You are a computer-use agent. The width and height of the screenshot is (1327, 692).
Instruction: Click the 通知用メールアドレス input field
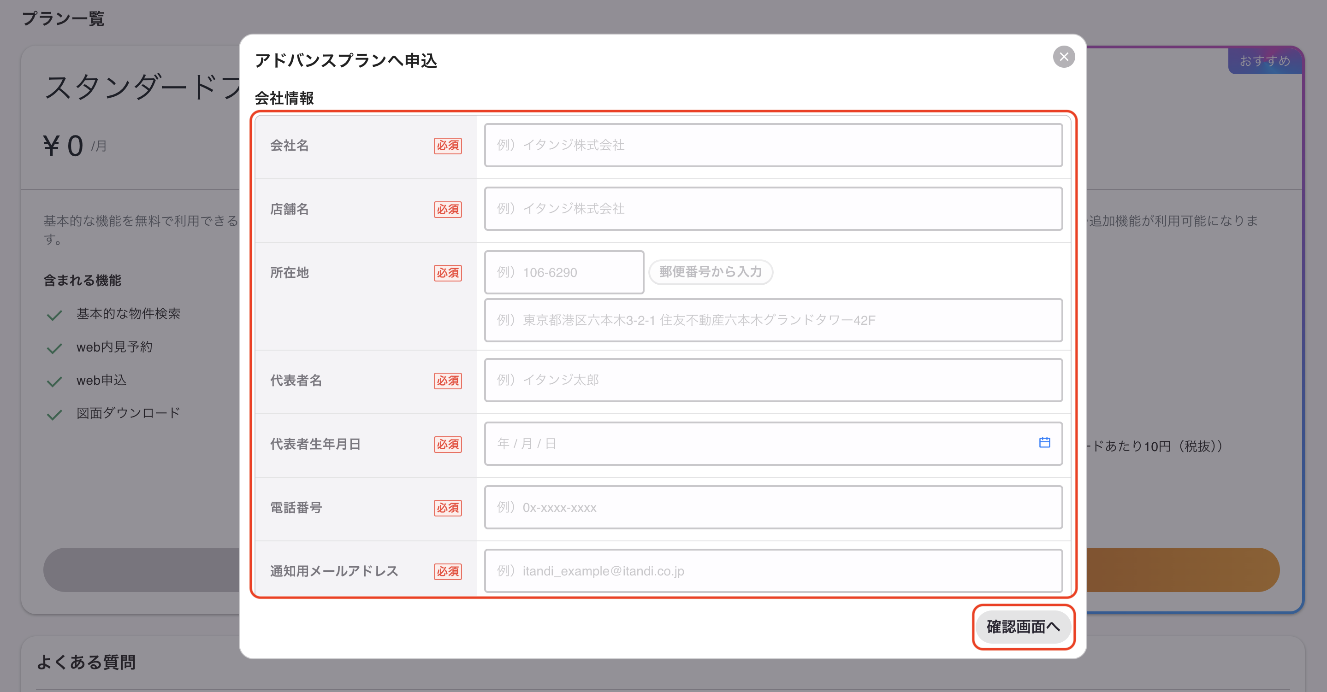[773, 571]
